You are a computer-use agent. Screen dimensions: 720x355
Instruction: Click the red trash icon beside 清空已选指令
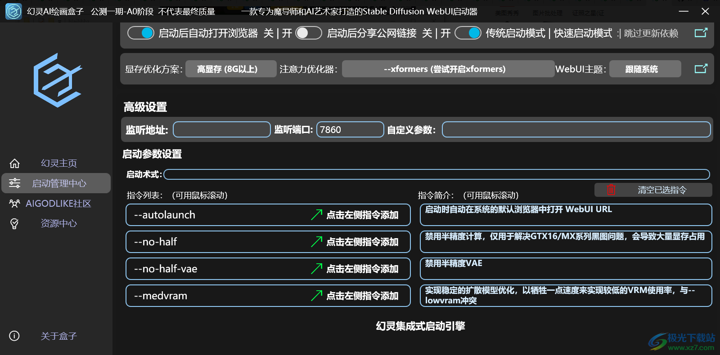pyautogui.click(x=611, y=190)
